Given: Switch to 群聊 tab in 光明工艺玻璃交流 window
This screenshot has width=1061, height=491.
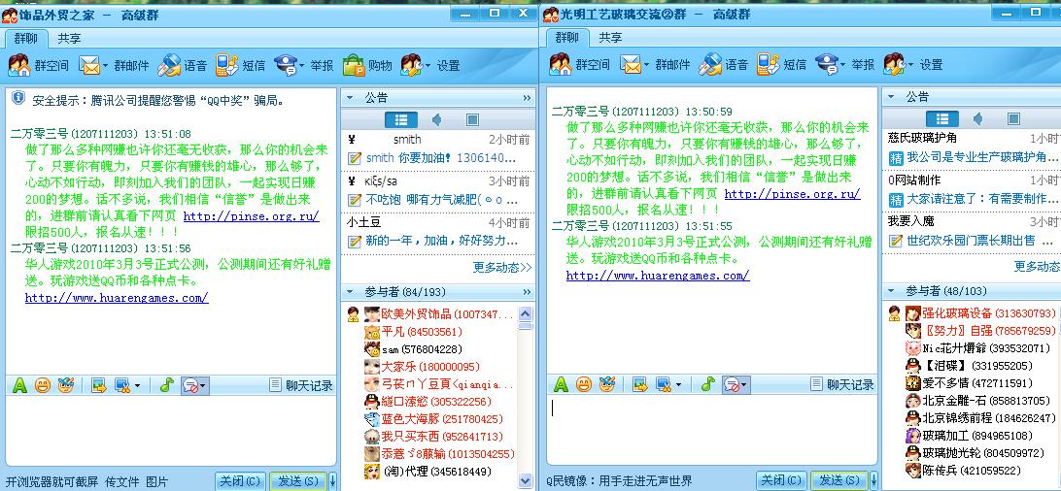Looking at the screenshot, I should click(x=566, y=38).
